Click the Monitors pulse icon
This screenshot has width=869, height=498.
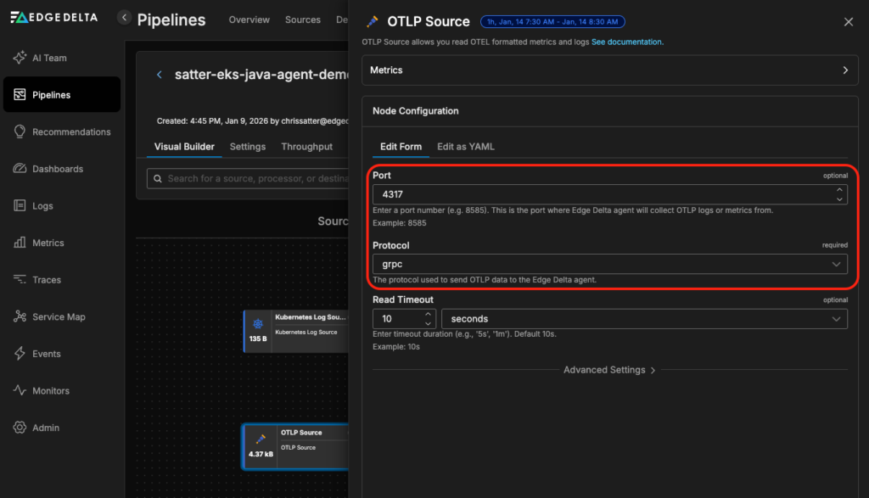[x=20, y=391]
